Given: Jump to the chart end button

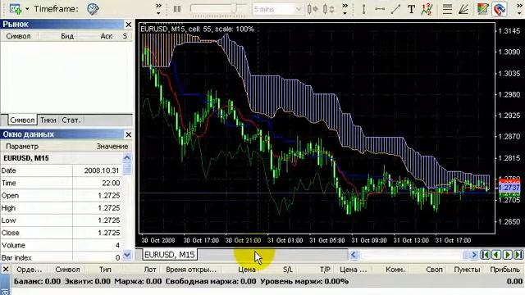Looking at the screenshot, I should pyautogui.click(x=518, y=255).
